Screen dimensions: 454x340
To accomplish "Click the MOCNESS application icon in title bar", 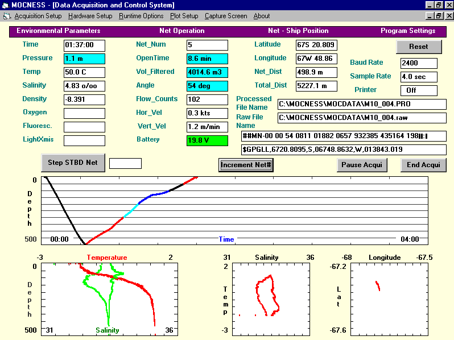I will 5,5.
